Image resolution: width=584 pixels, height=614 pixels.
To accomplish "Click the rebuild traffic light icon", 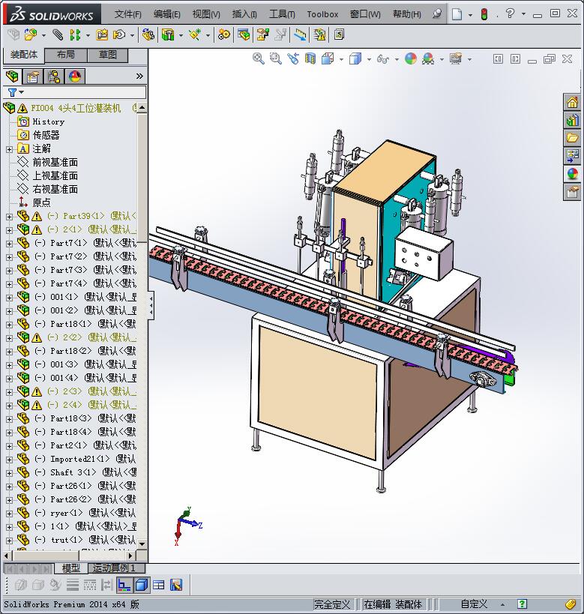I will point(484,14).
